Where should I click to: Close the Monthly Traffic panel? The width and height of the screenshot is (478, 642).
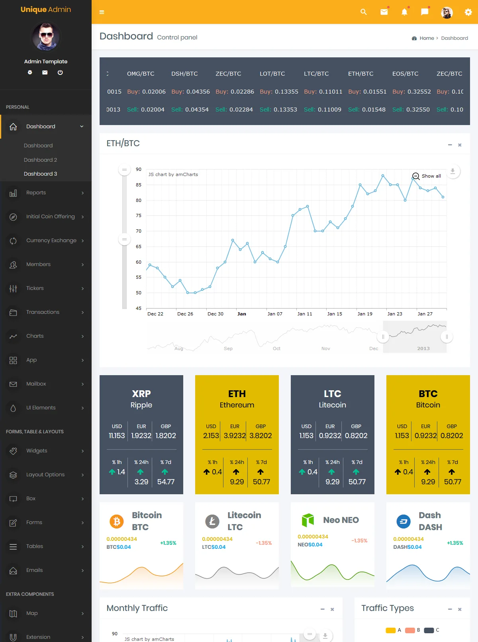pos(332,609)
